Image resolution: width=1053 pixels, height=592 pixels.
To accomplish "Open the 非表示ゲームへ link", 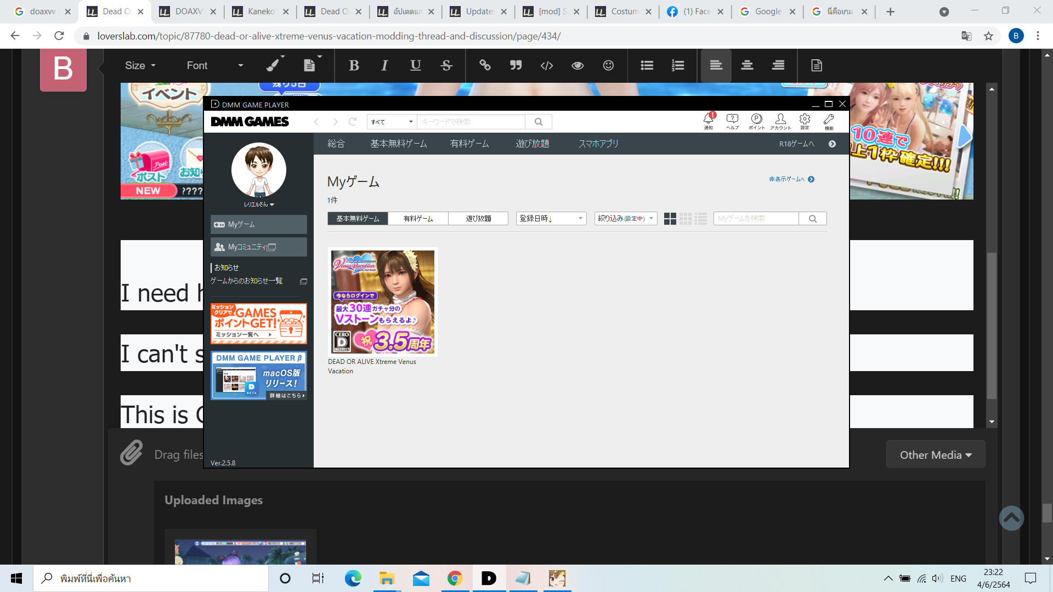I will [791, 179].
